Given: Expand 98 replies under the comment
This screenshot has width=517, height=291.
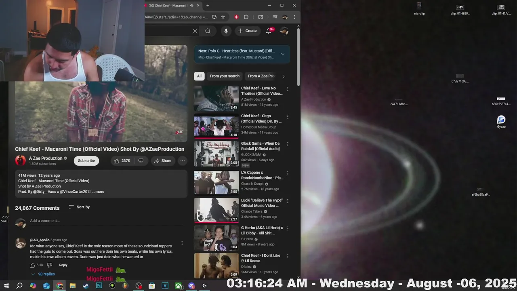Looking at the screenshot, I should pyautogui.click(x=43, y=274).
